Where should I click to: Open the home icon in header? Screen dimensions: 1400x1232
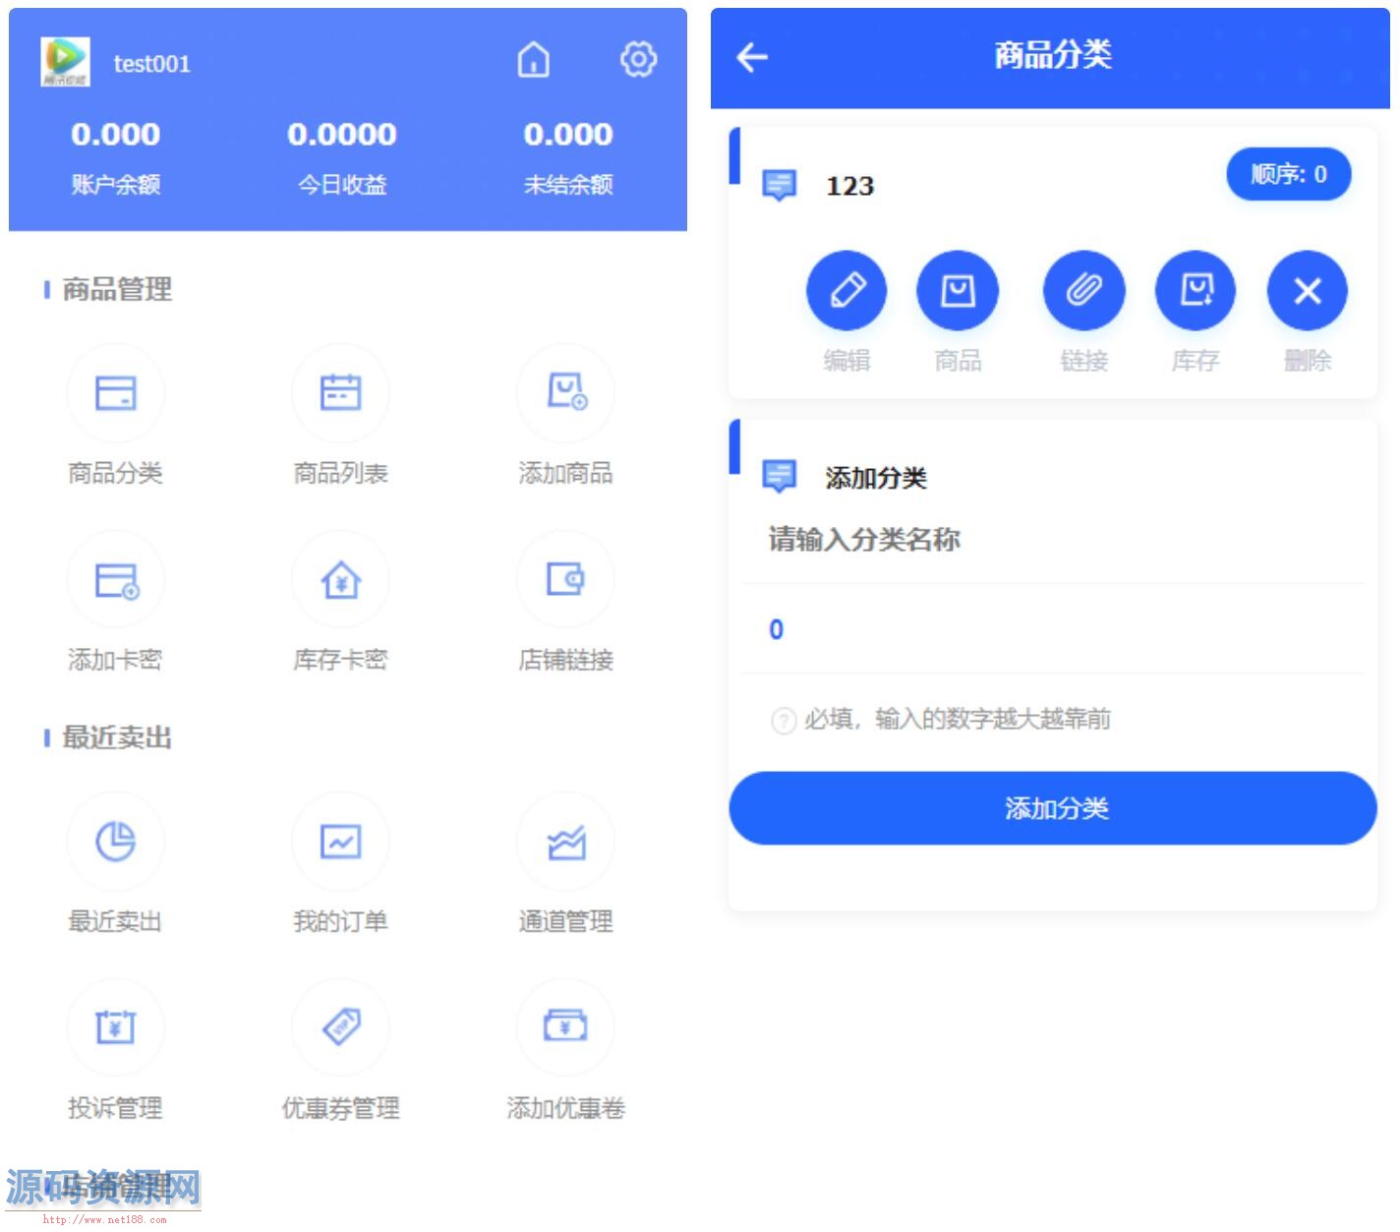point(534,60)
